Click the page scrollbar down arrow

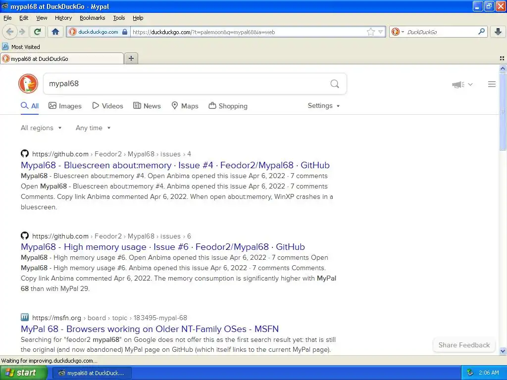tap(503, 351)
